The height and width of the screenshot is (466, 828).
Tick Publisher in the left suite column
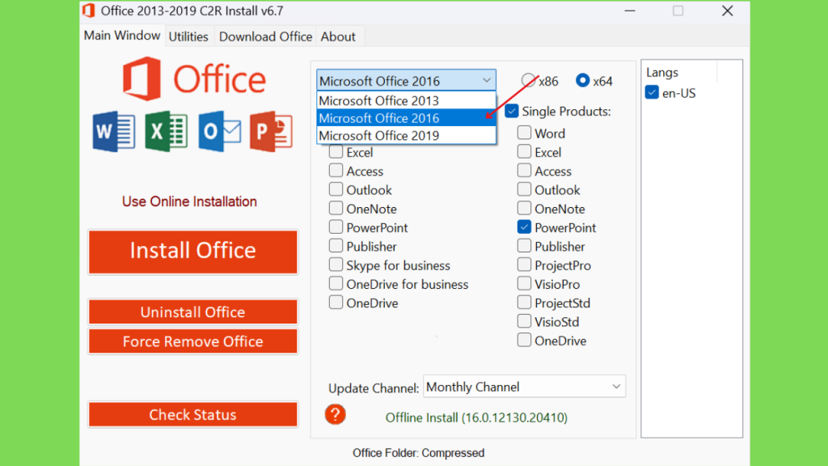click(x=336, y=246)
